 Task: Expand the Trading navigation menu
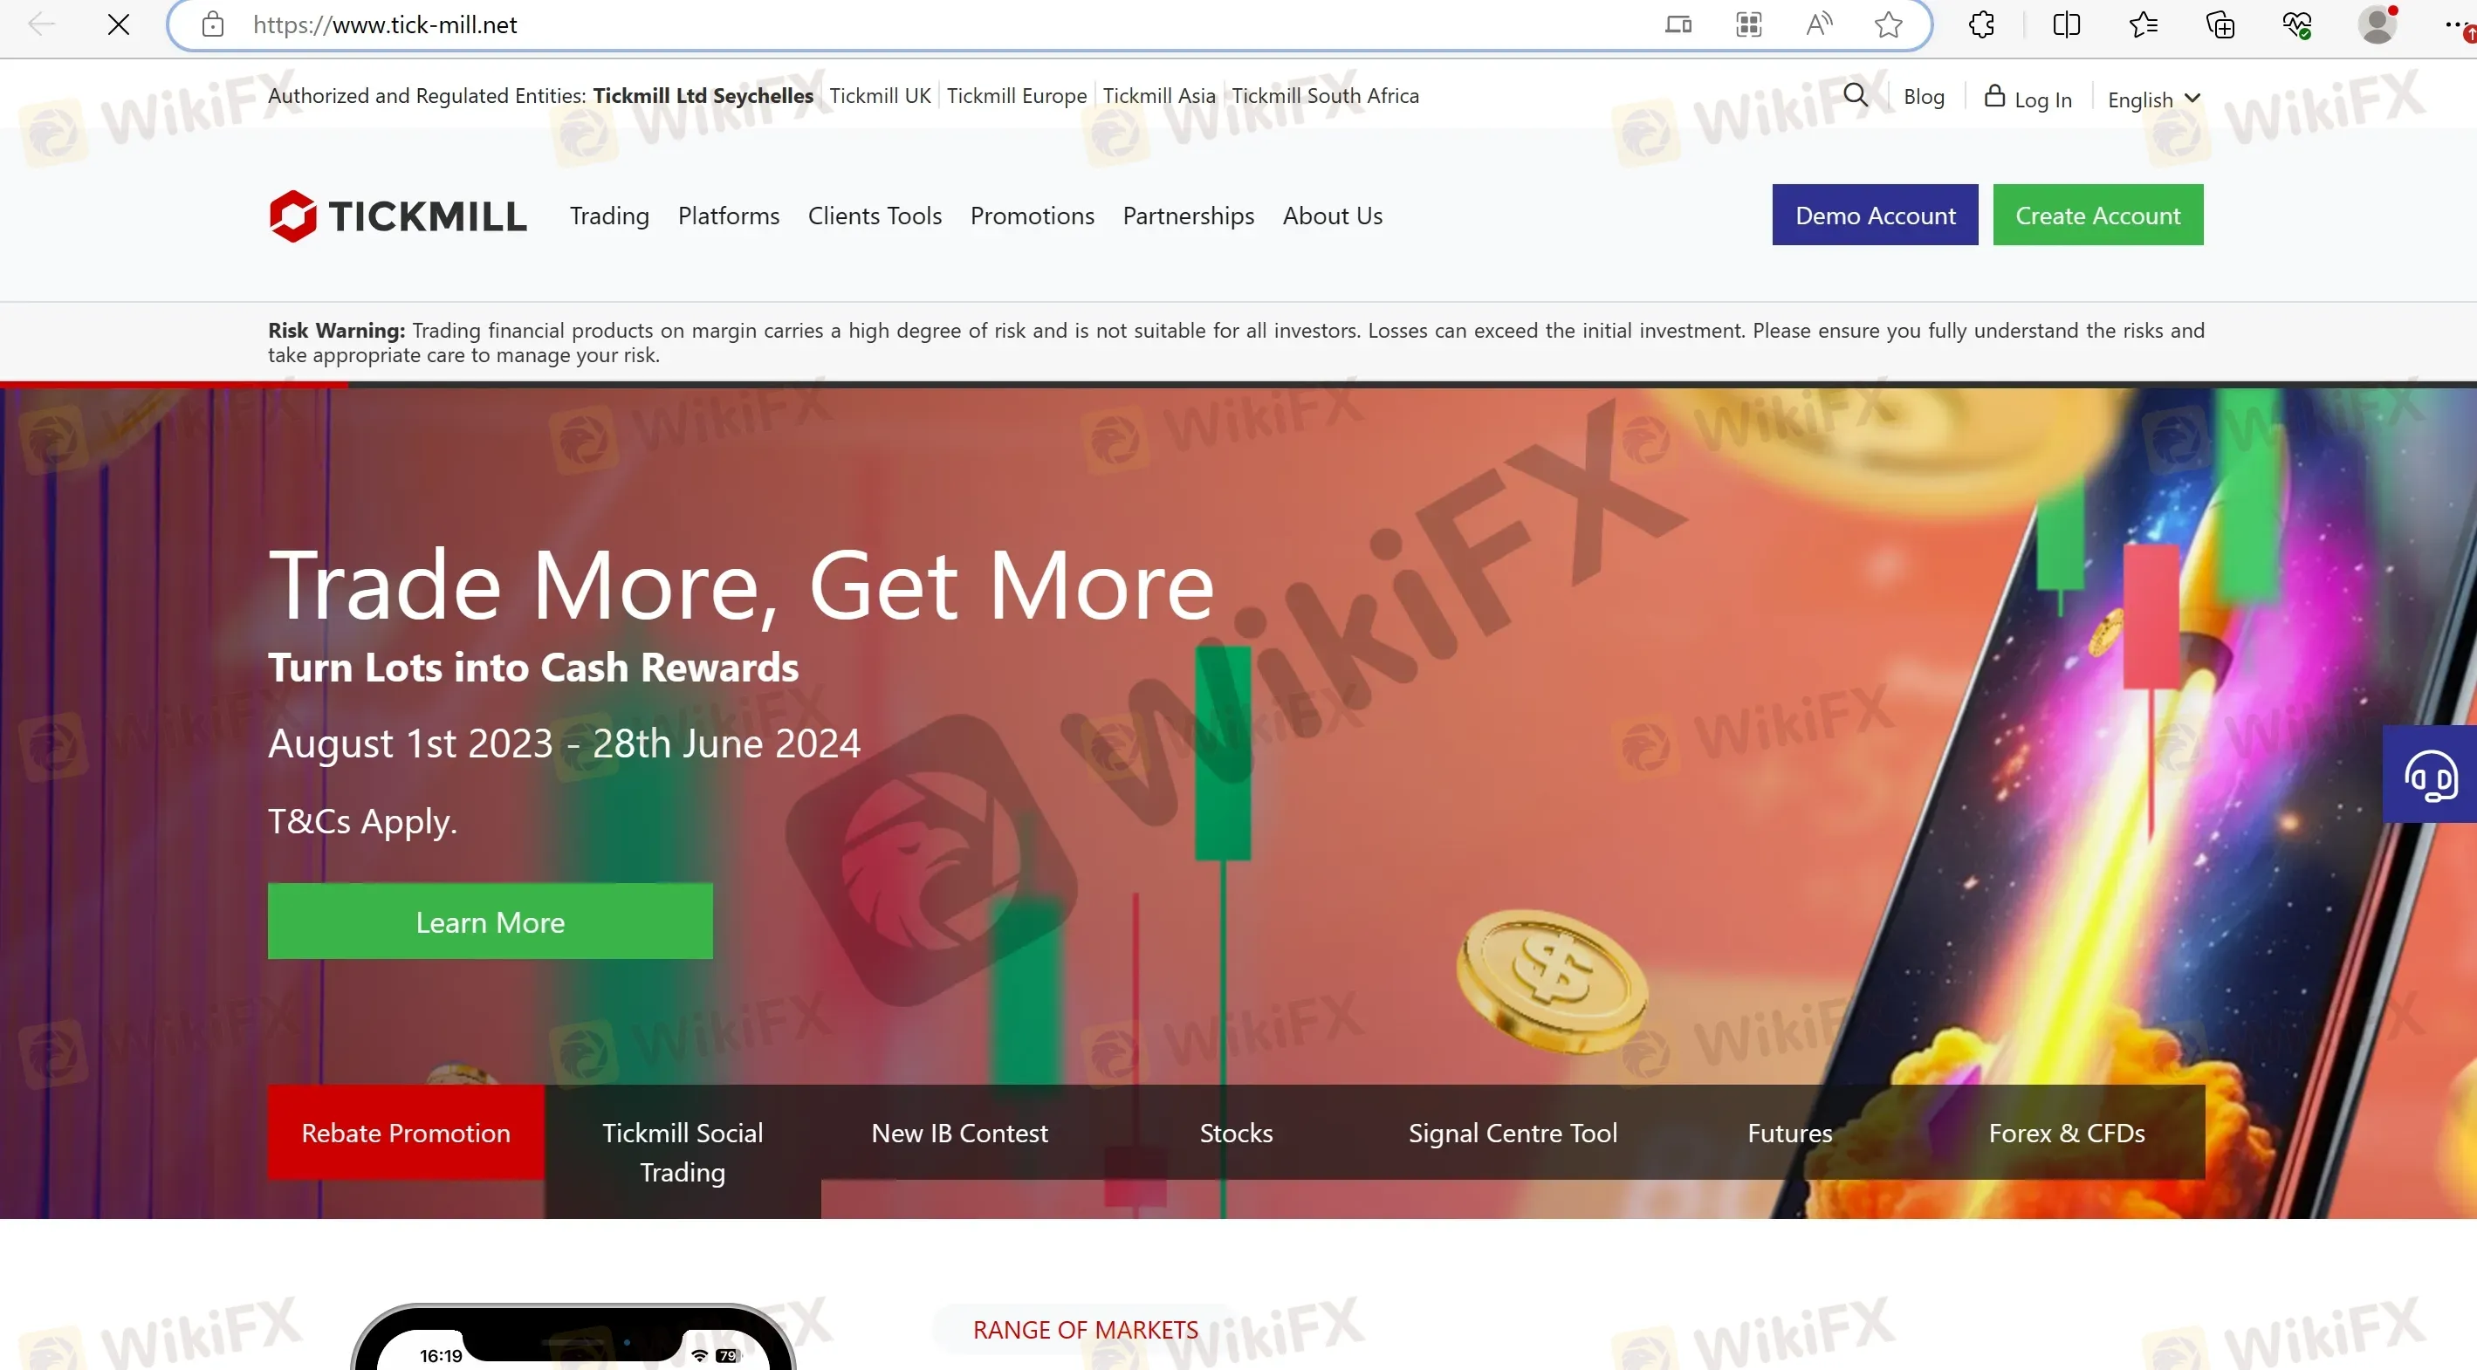point(609,215)
